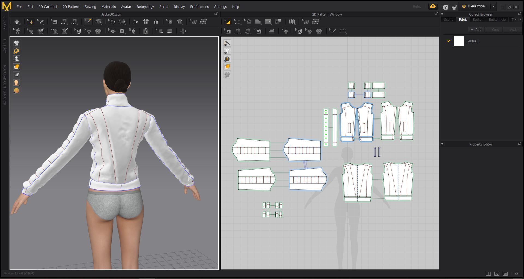Switch to split 3D/2D layout icon
This screenshot has height=279, width=524.
tap(488, 274)
